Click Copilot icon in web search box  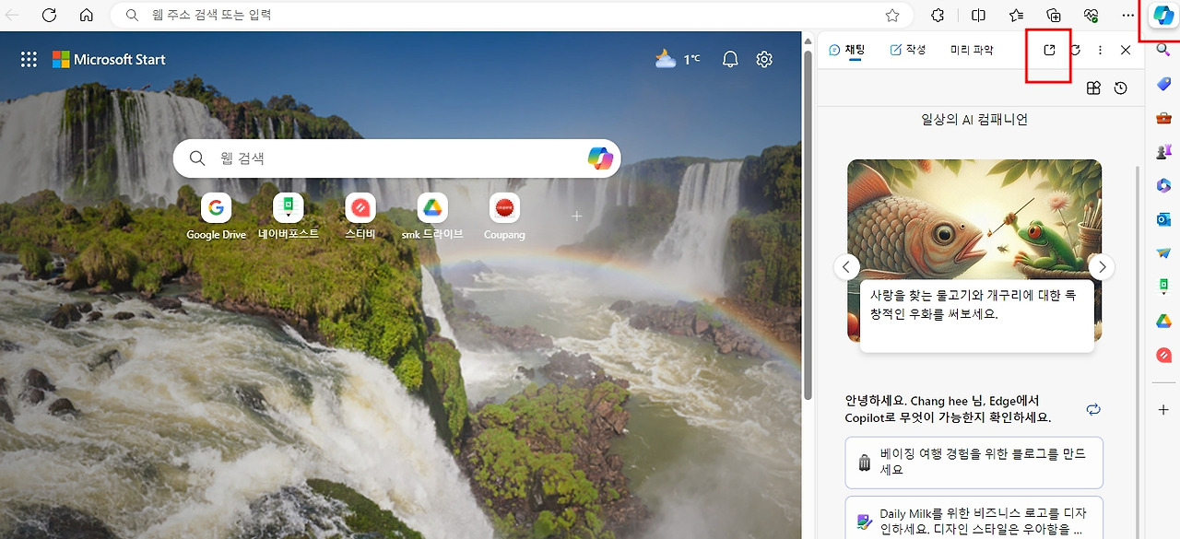[600, 158]
